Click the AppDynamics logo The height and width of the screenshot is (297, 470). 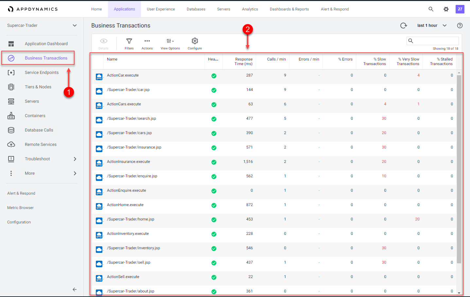click(x=33, y=9)
